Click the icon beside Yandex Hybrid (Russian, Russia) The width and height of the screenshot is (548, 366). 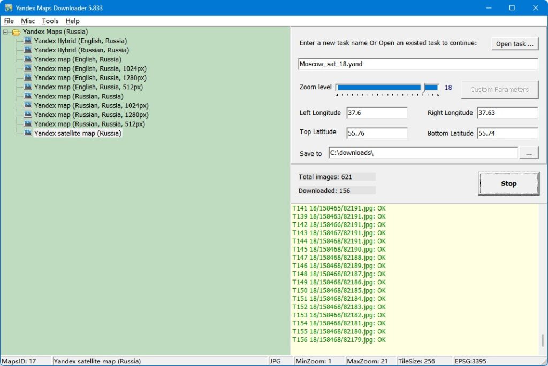(28, 50)
